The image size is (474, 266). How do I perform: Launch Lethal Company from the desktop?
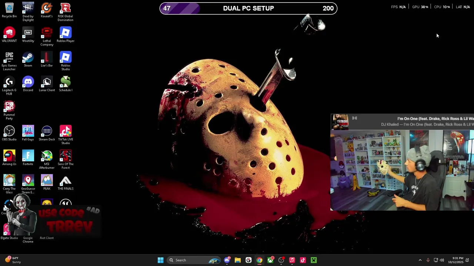coord(47,37)
